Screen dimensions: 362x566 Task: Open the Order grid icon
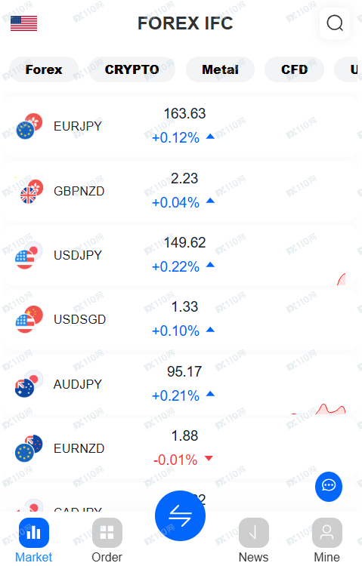107,533
